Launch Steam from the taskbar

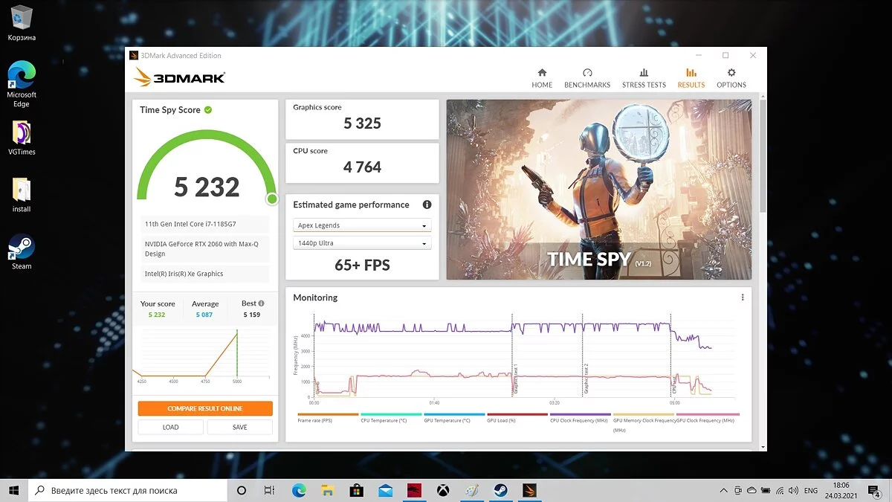point(500,491)
